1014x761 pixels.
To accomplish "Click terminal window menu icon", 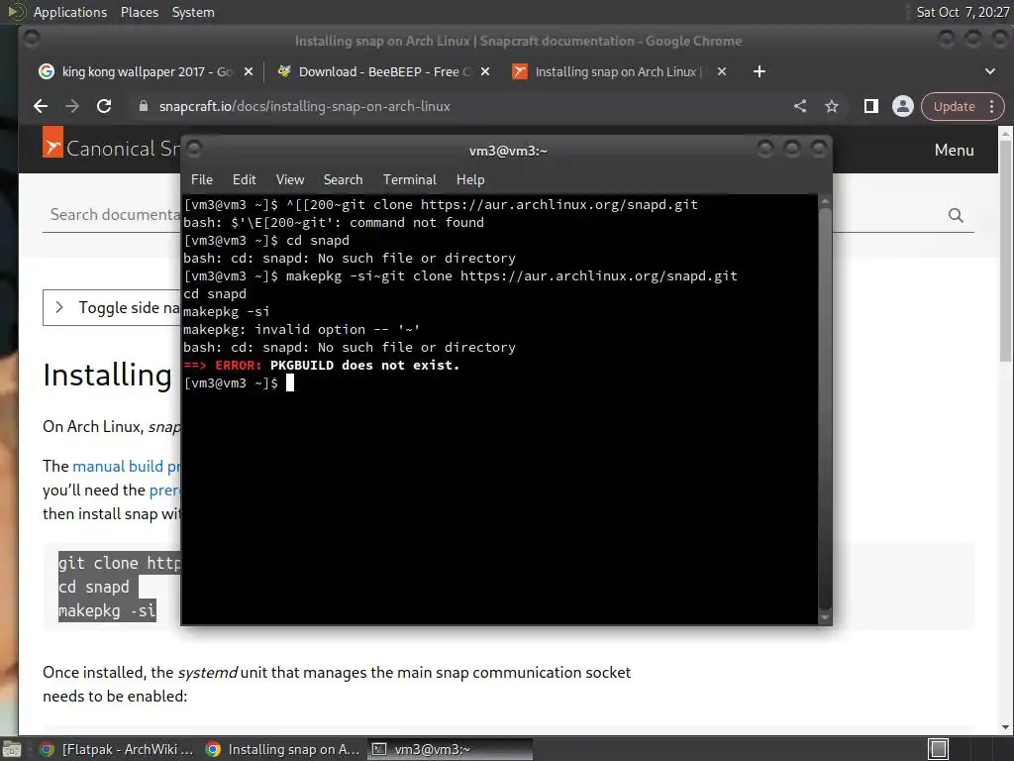I will coord(194,149).
